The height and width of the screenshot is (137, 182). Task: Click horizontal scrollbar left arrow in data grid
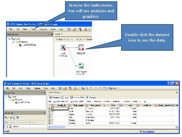click(49, 127)
